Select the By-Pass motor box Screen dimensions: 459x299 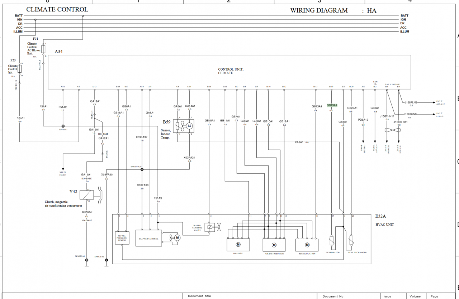tap(238, 245)
